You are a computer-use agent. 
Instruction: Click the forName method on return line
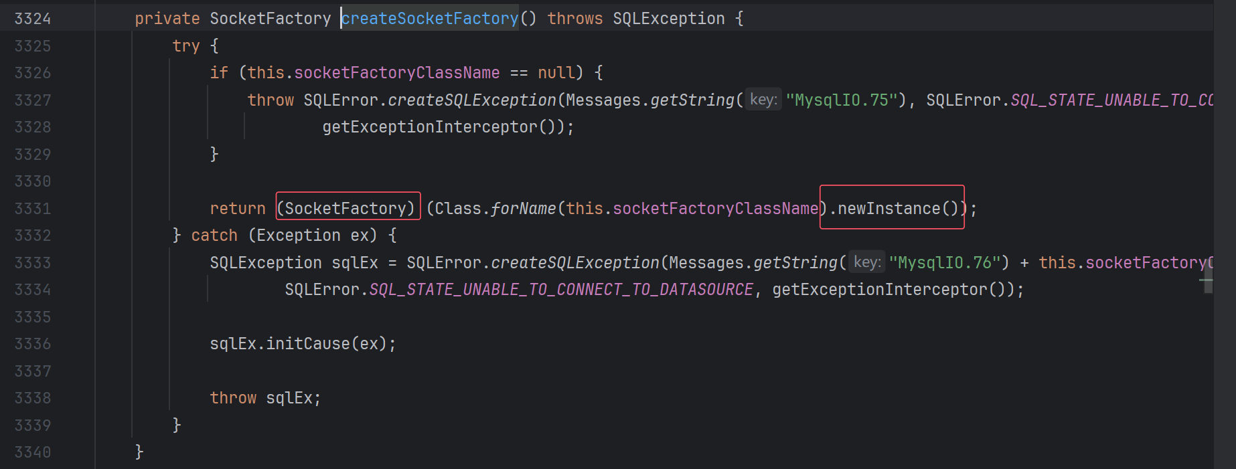click(x=523, y=209)
